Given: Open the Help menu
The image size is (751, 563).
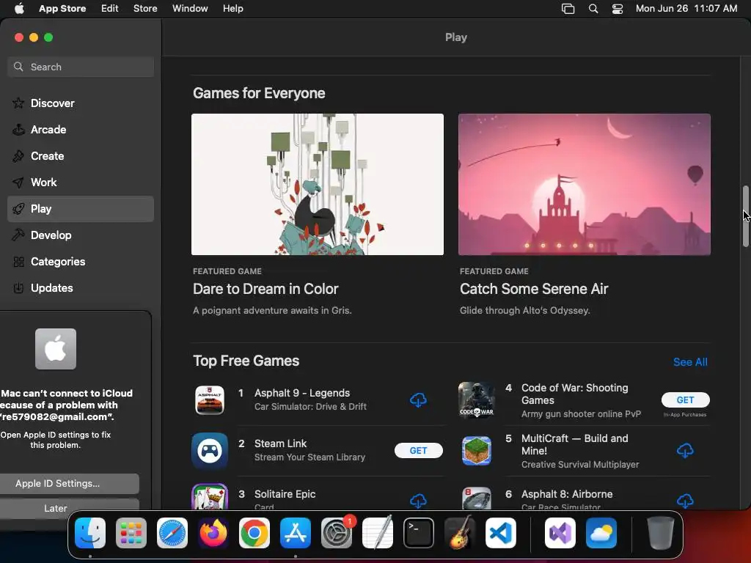Looking at the screenshot, I should [x=232, y=9].
